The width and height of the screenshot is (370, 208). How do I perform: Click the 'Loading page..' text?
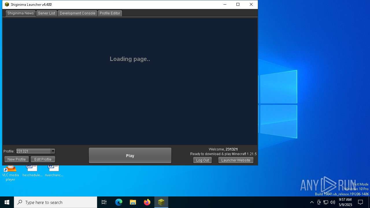(x=130, y=59)
